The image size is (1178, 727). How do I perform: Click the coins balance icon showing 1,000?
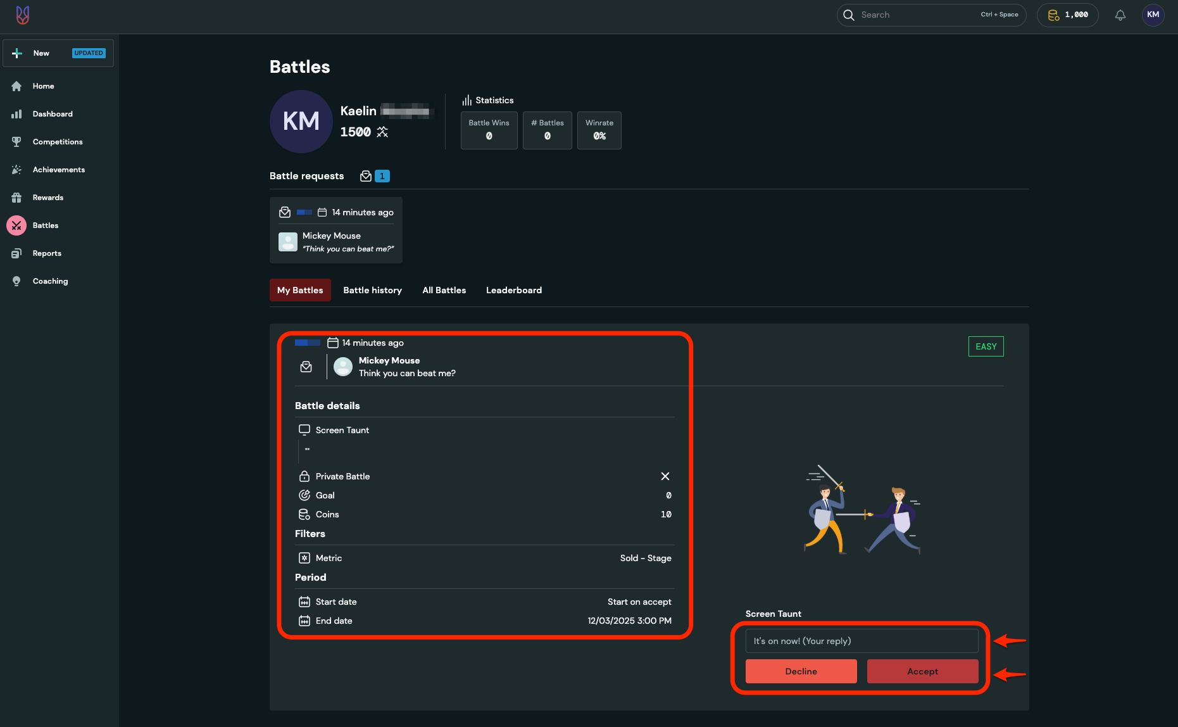[x=1053, y=15]
